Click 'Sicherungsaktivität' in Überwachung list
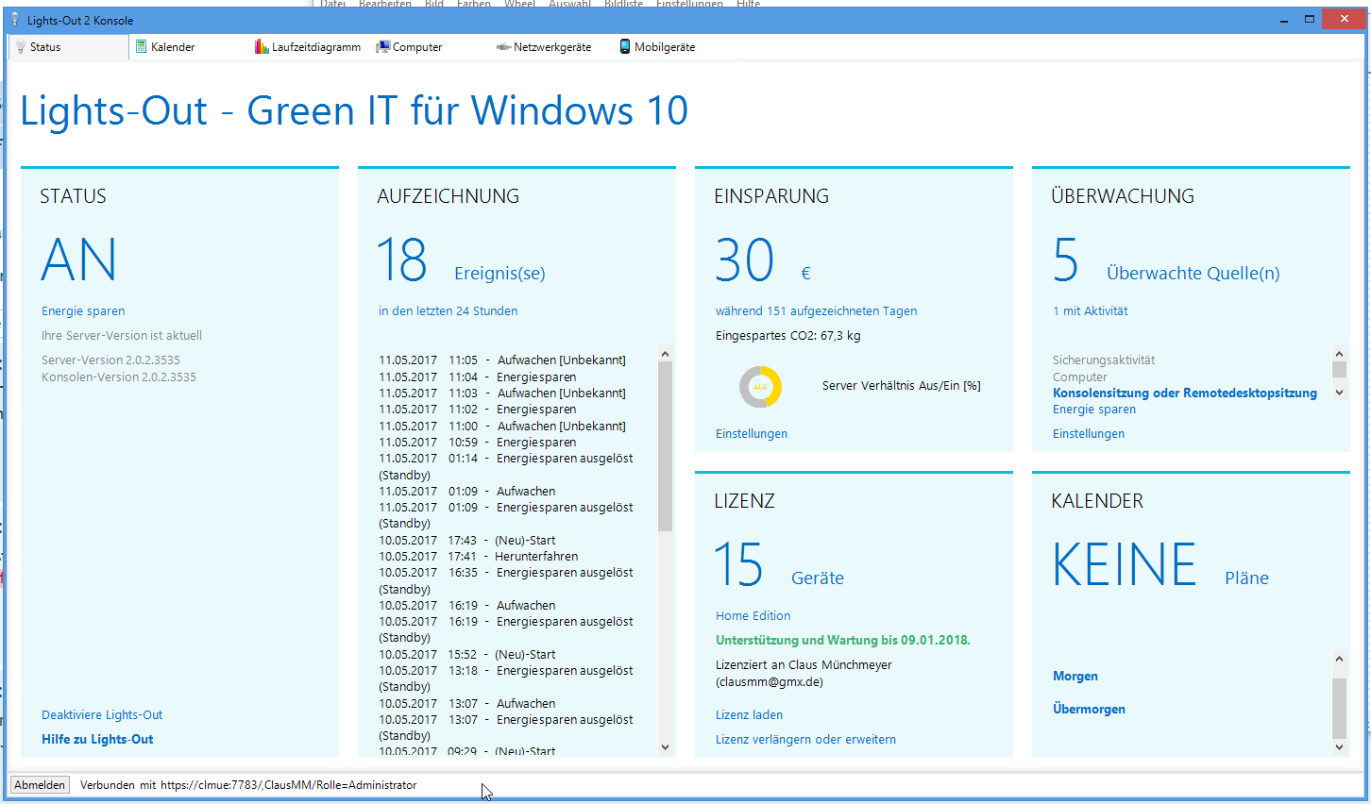Viewport: 1371px width, 804px height. pyautogui.click(x=1104, y=360)
